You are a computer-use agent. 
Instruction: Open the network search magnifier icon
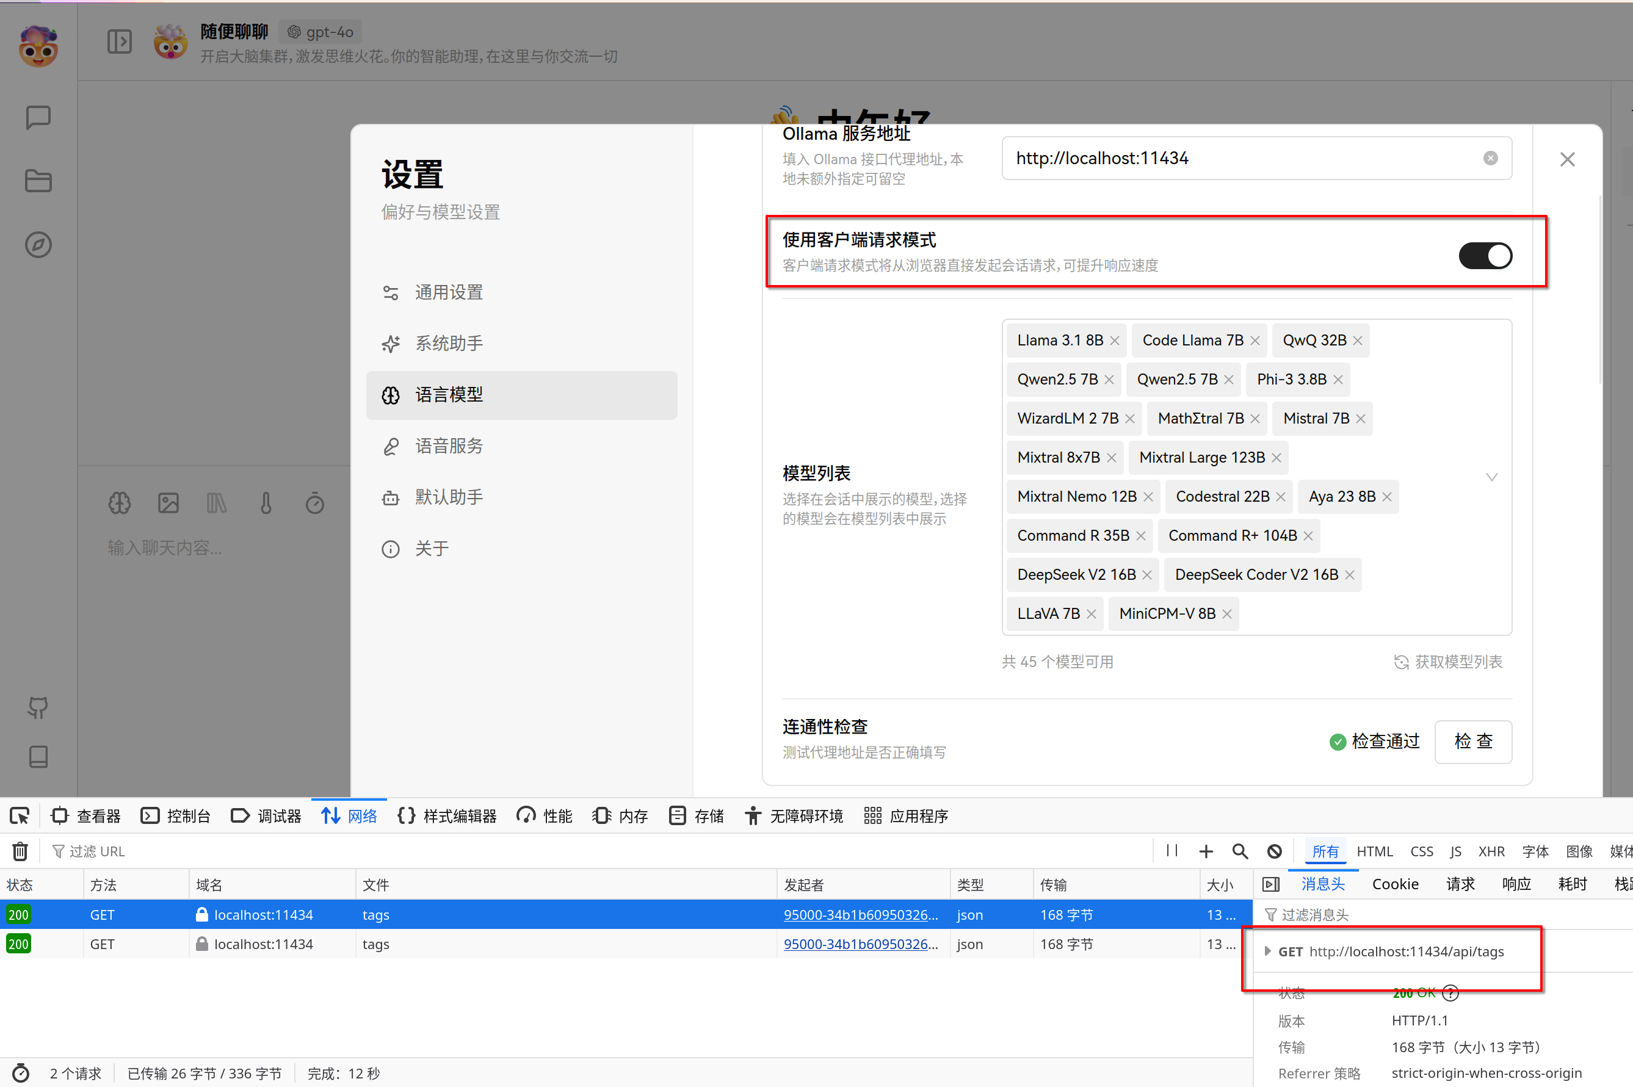[x=1240, y=851]
